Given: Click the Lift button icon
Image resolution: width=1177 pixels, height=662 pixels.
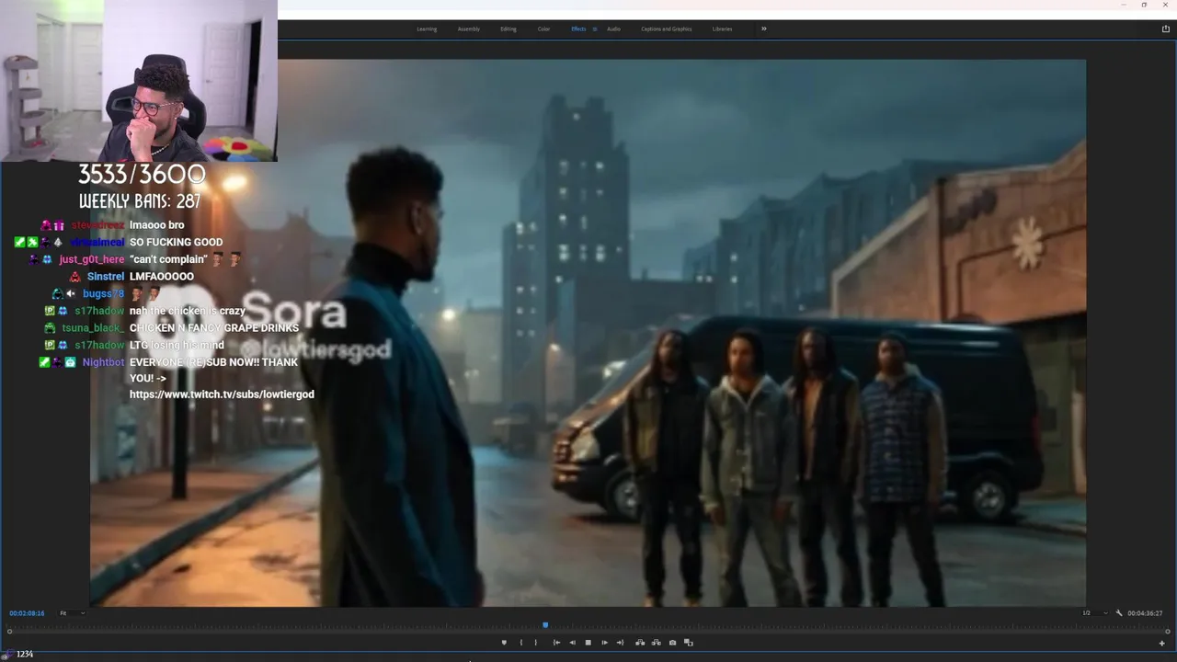Looking at the screenshot, I should (x=640, y=643).
